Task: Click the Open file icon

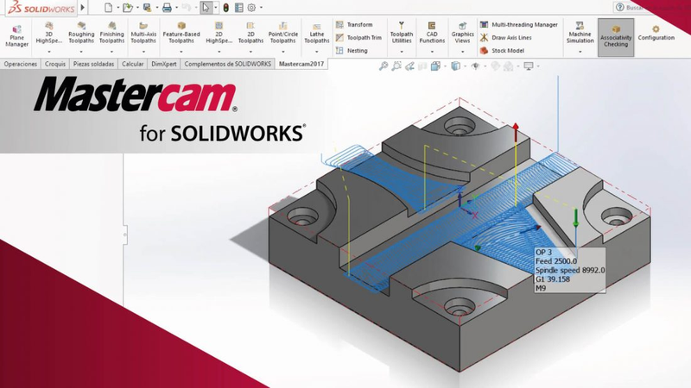Action: coord(127,8)
